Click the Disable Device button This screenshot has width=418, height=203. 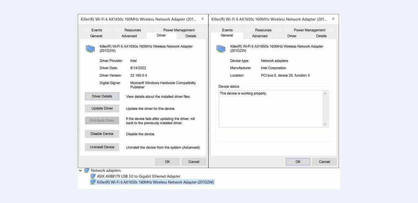tap(102, 134)
